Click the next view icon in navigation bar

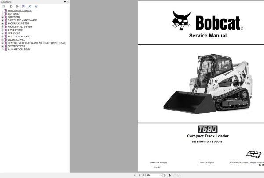pyautogui.click(x=179, y=175)
